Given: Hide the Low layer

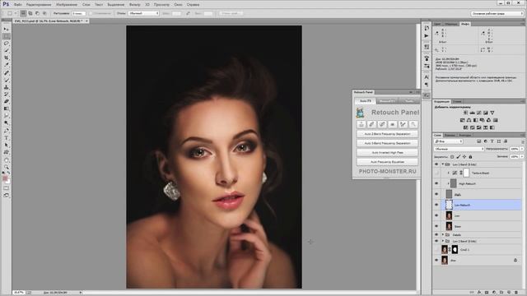Looking at the screenshot, I should click(436, 215).
